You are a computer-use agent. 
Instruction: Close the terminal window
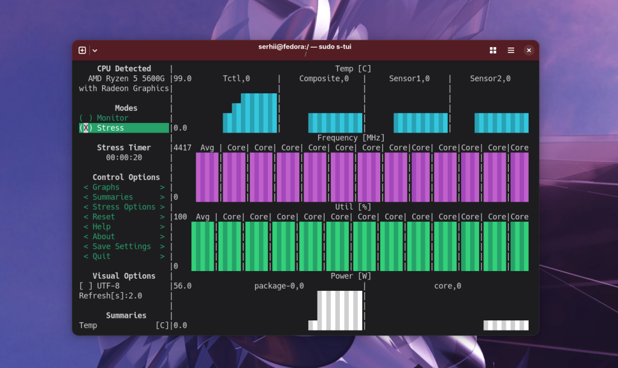(x=529, y=51)
